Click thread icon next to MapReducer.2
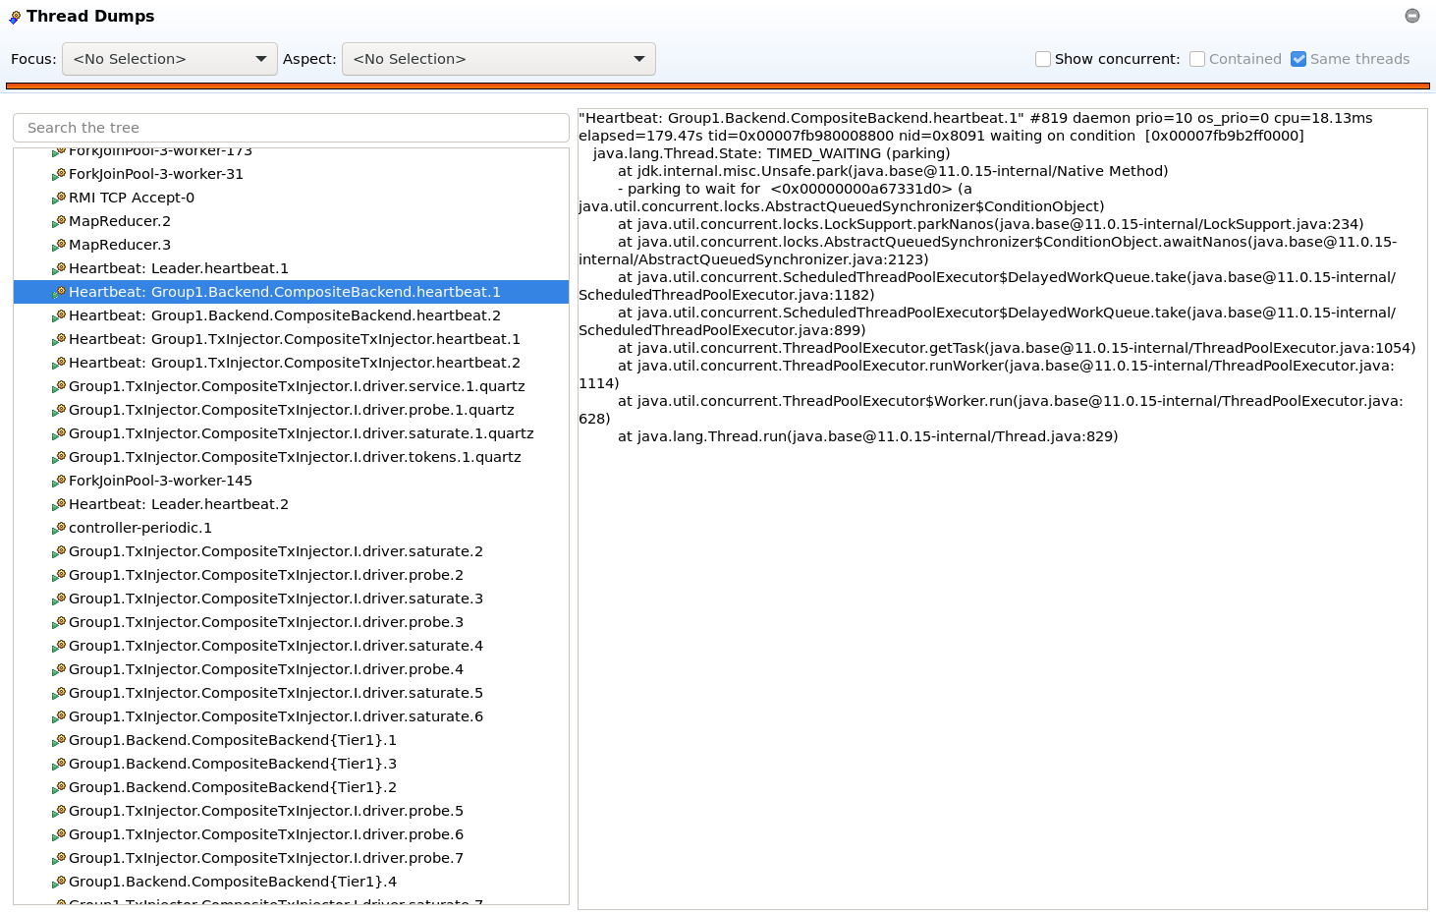Screen dimensions: 1436x914 (x=59, y=221)
